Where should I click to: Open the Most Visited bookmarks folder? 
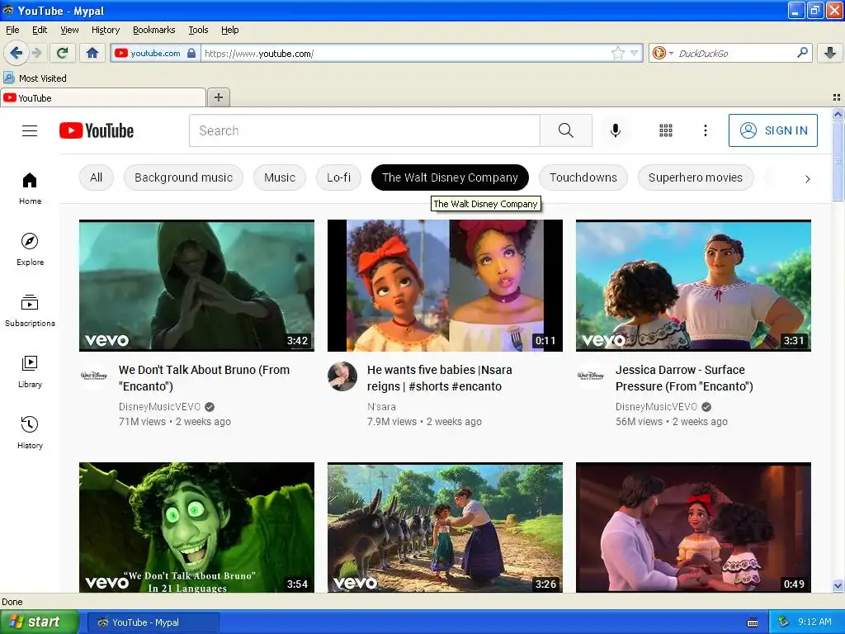(x=35, y=78)
